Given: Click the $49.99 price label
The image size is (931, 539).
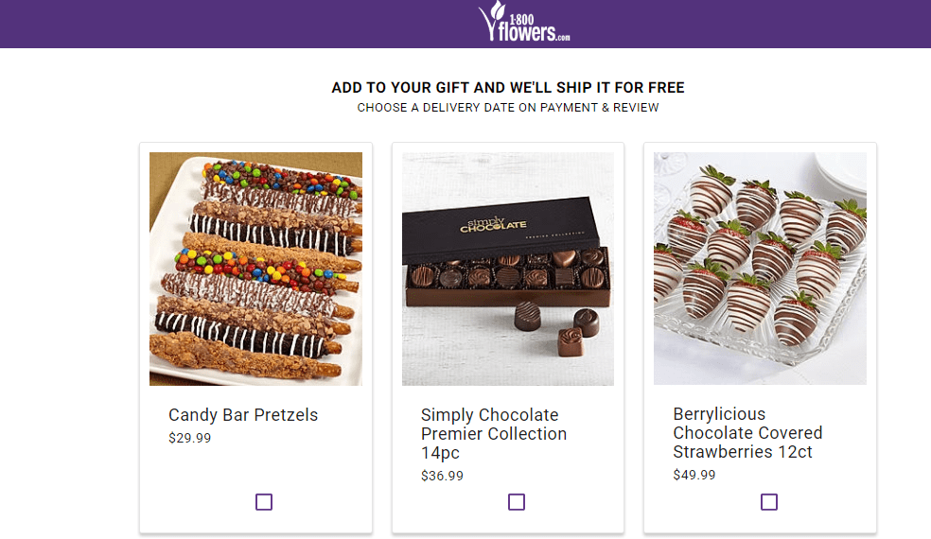Looking at the screenshot, I should pyautogui.click(x=694, y=475).
